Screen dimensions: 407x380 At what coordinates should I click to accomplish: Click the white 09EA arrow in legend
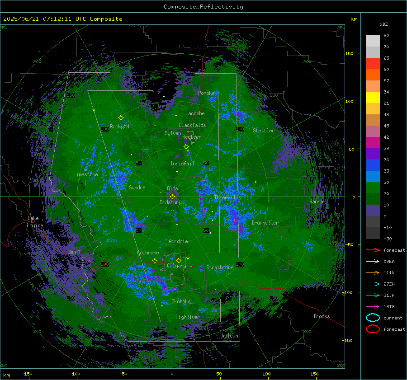[x=373, y=262]
